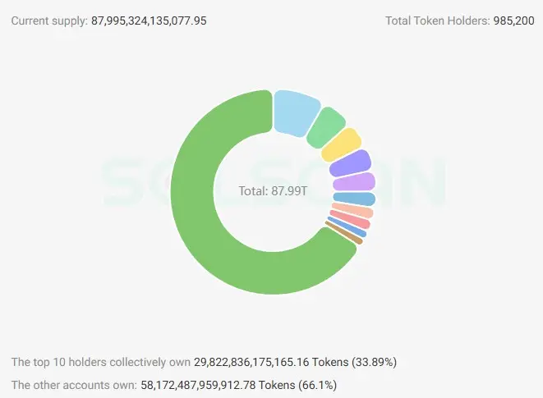Click the 'Current supply:' label
The height and width of the screenshot is (398, 543).
point(48,20)
